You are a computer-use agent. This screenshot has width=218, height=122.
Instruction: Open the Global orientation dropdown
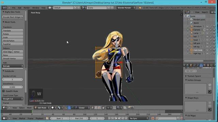pyautogui.click(x=84, y=108)
